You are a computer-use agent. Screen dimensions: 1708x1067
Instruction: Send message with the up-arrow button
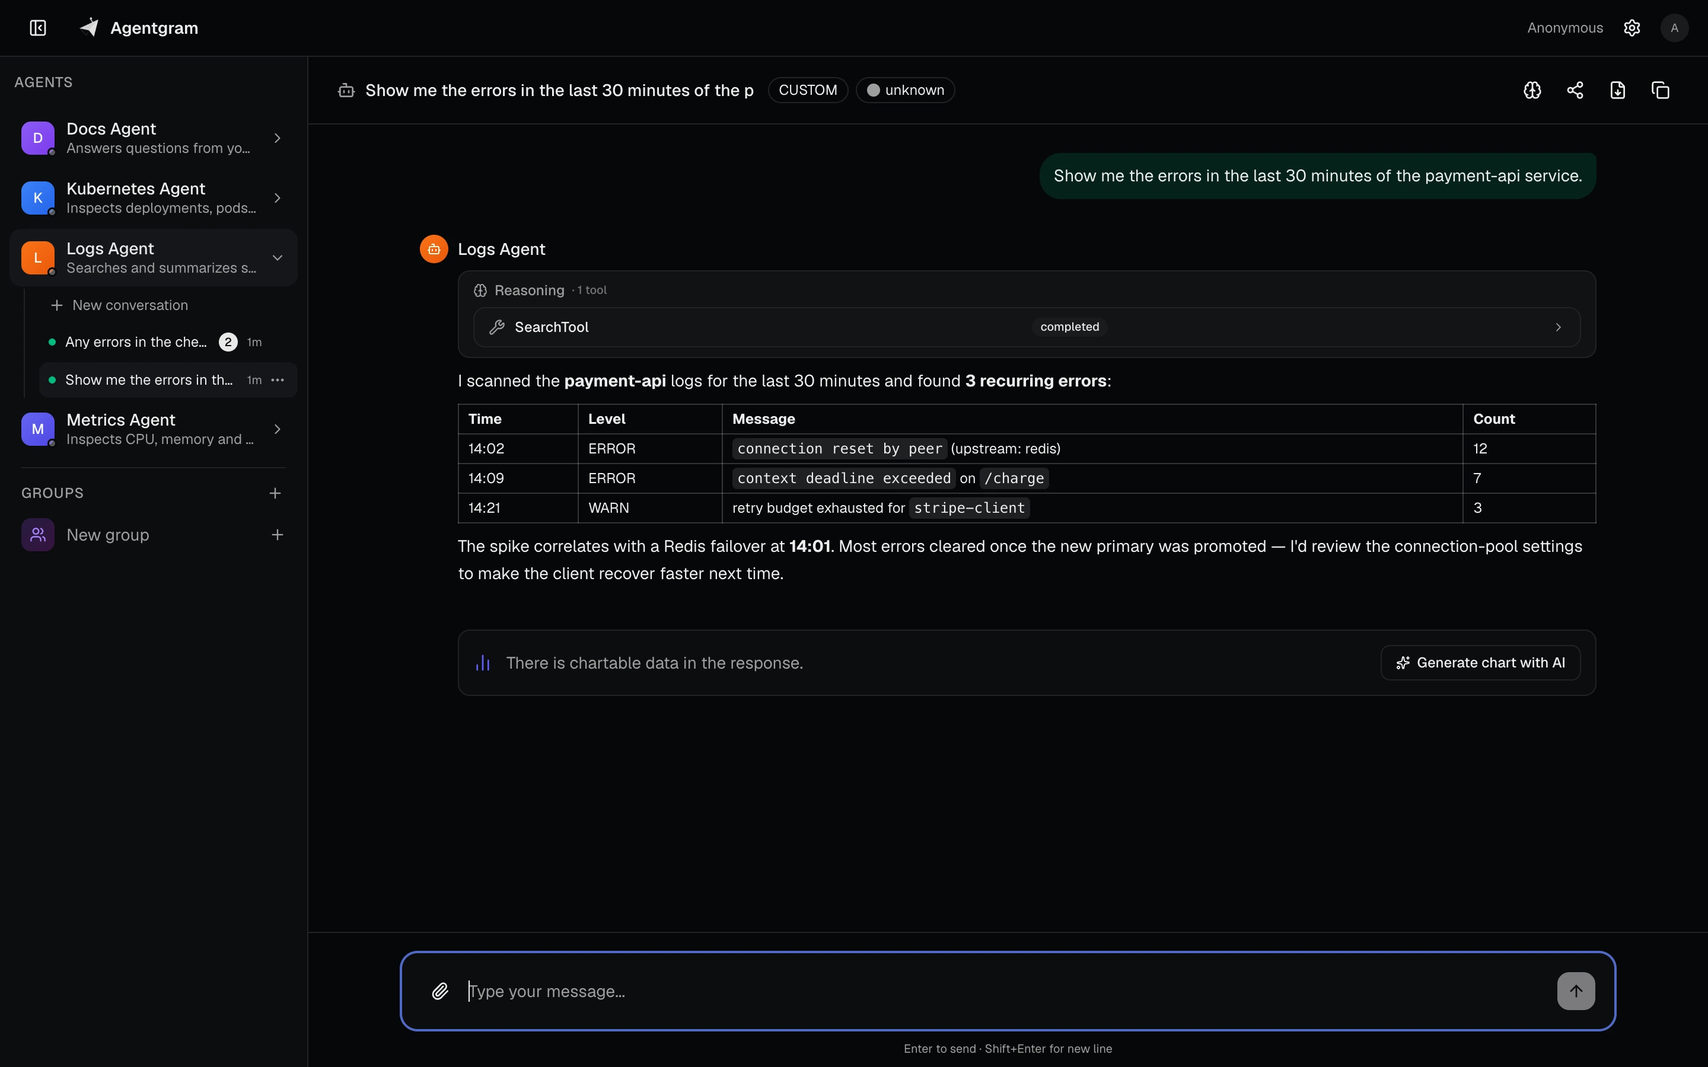(1576, 992)
